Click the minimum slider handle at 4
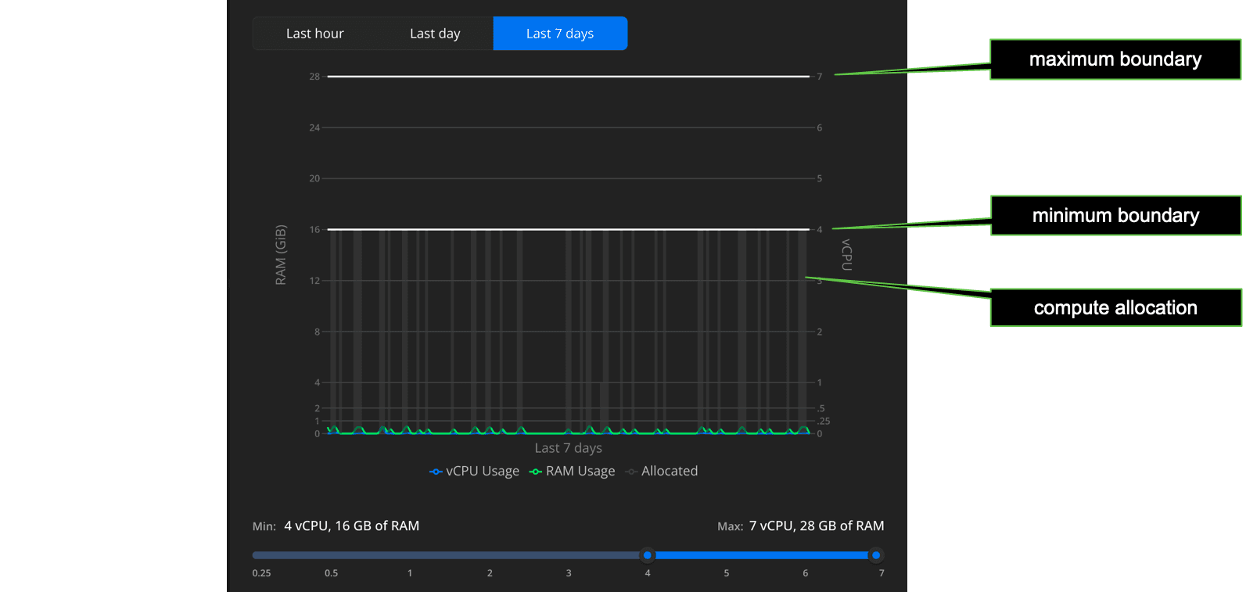 pyautogui.click(x=647, y=555)
